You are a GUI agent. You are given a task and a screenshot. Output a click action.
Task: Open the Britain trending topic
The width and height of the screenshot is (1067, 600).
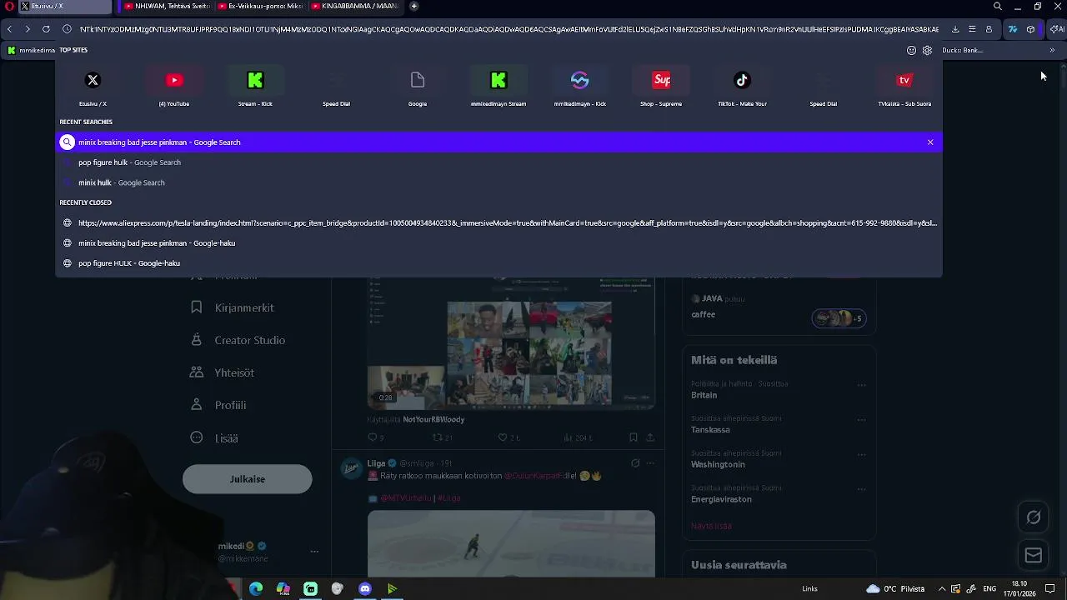(x=704, y=395)
